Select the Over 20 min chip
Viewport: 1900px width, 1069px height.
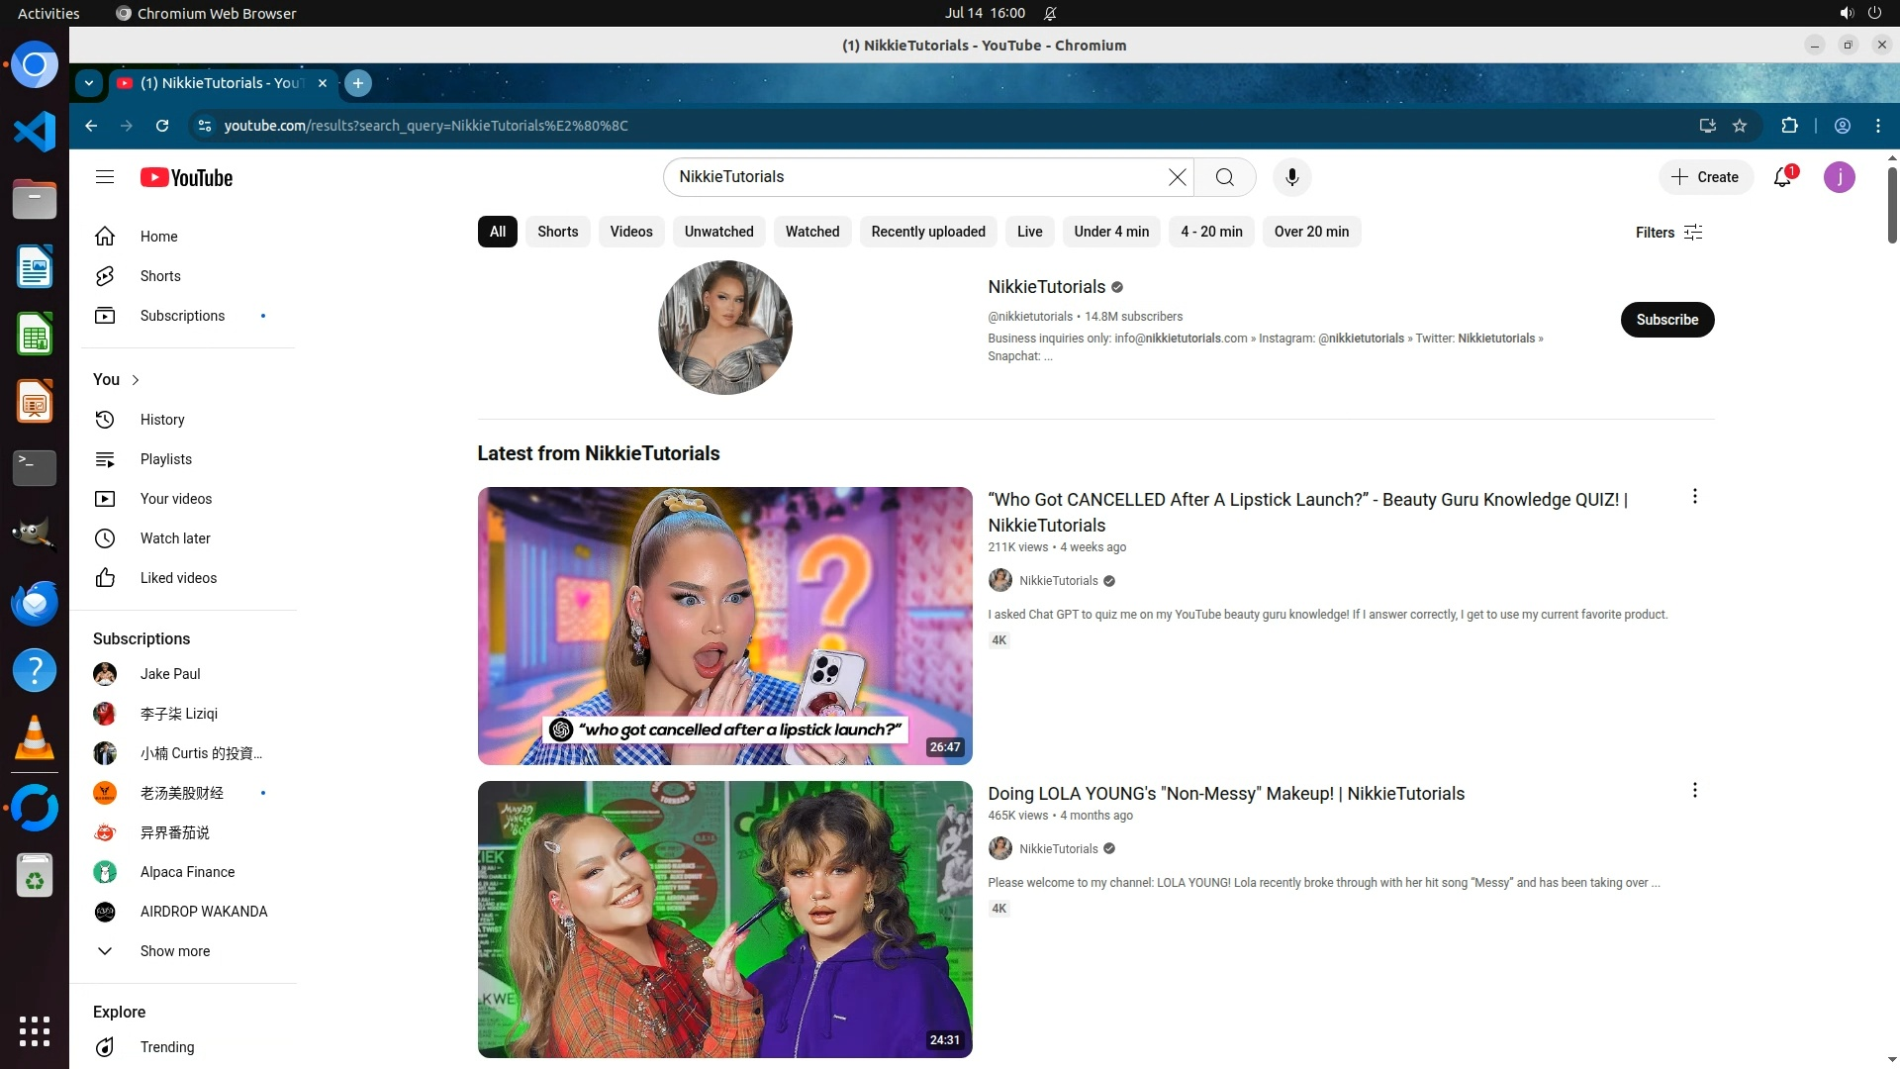[x=1311, y=232]
